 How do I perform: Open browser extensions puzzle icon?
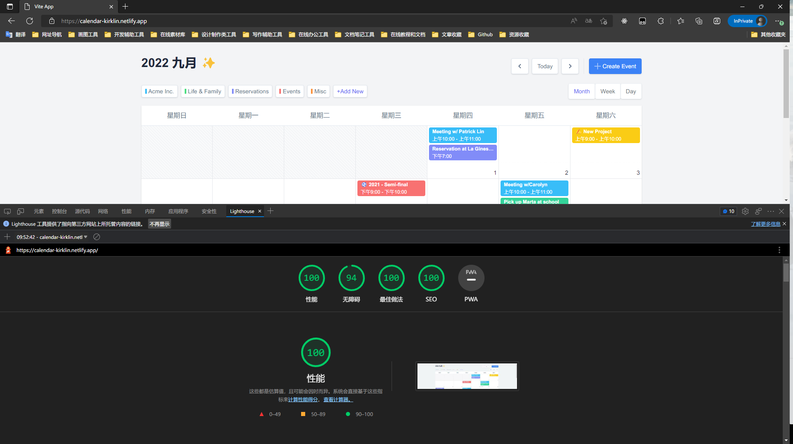[x=661, y=21]
